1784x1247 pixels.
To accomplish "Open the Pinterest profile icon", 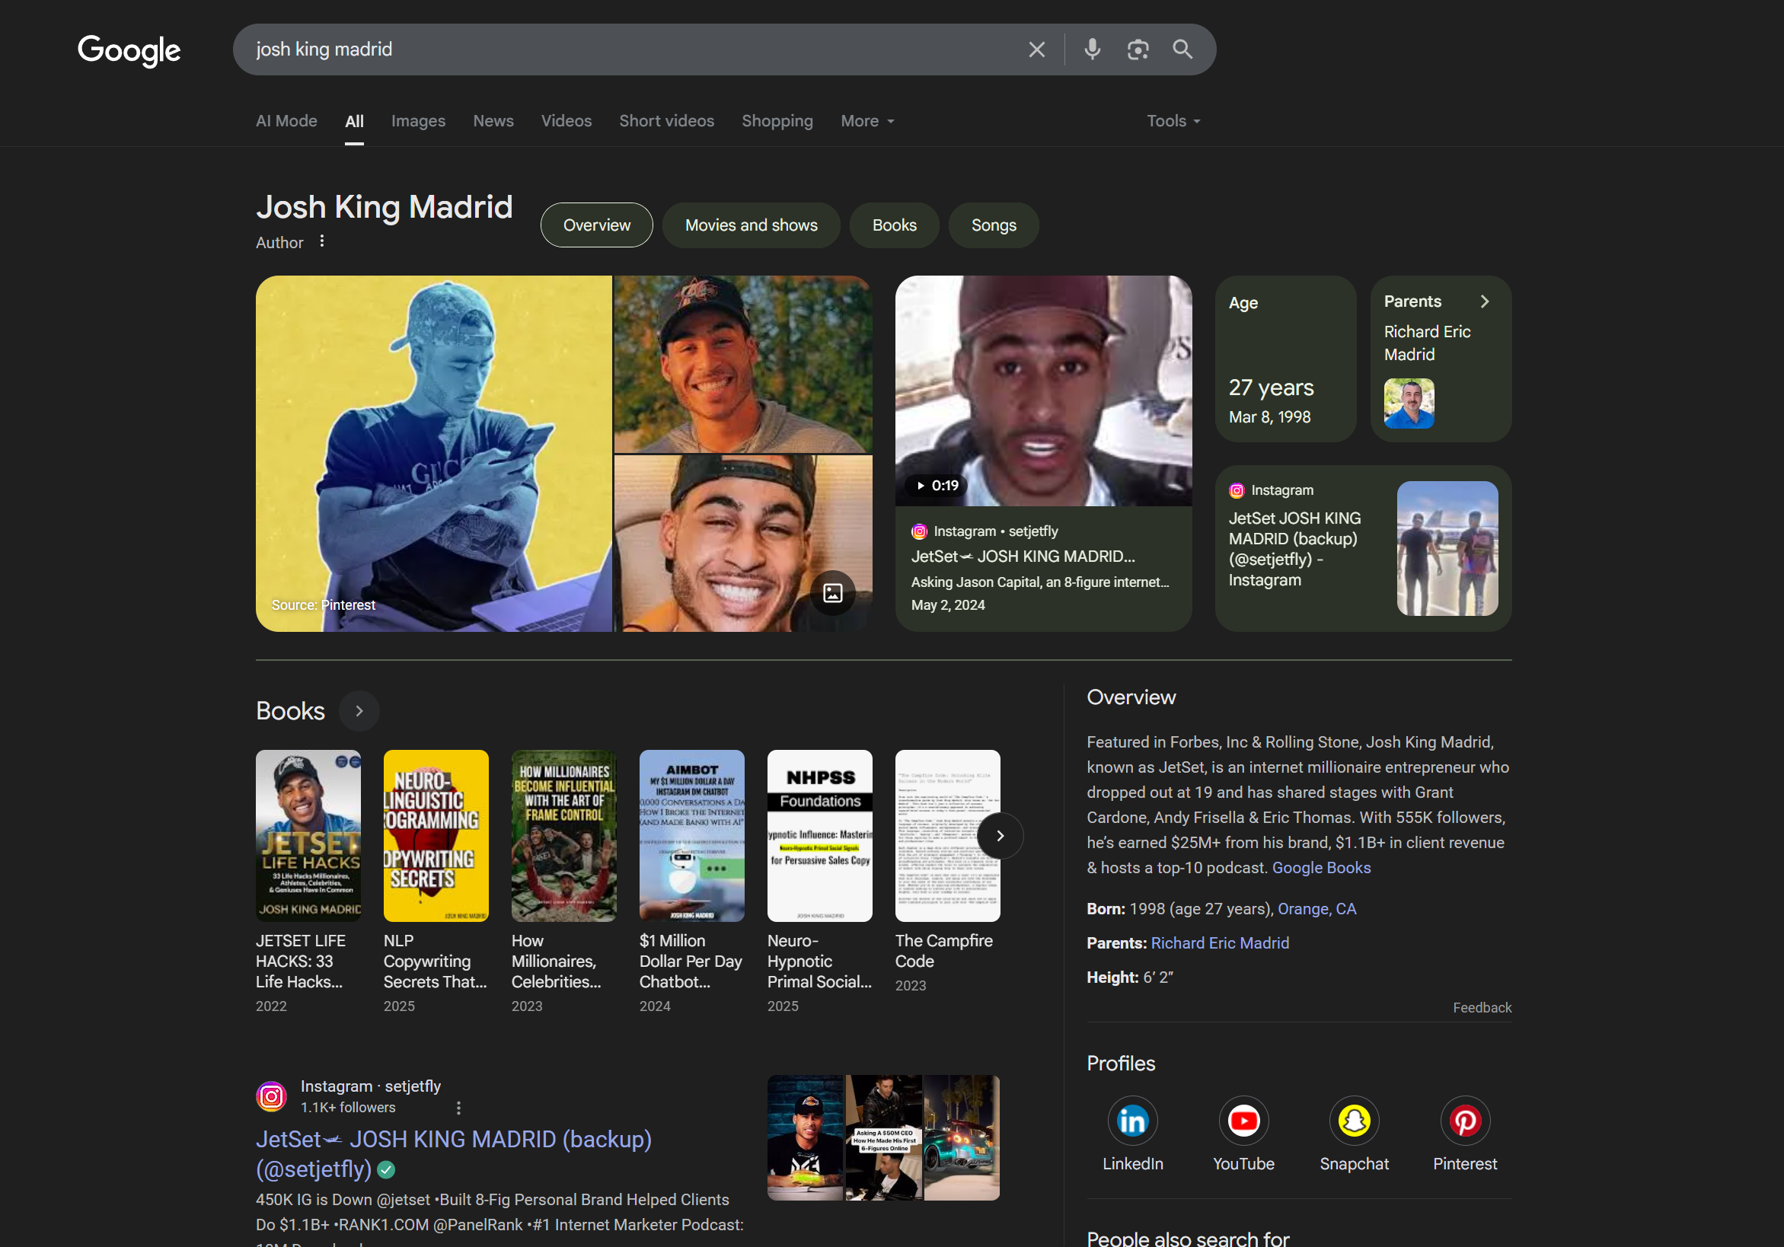I will [1465, 1121].
